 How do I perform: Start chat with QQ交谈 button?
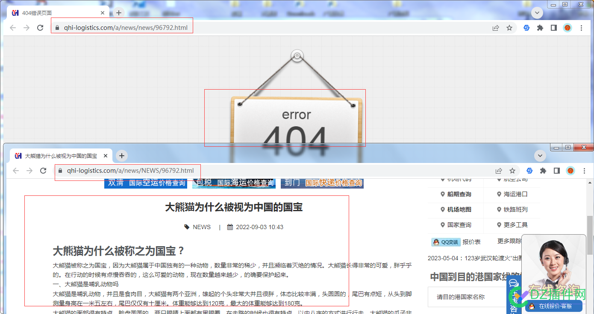point(446,242)
